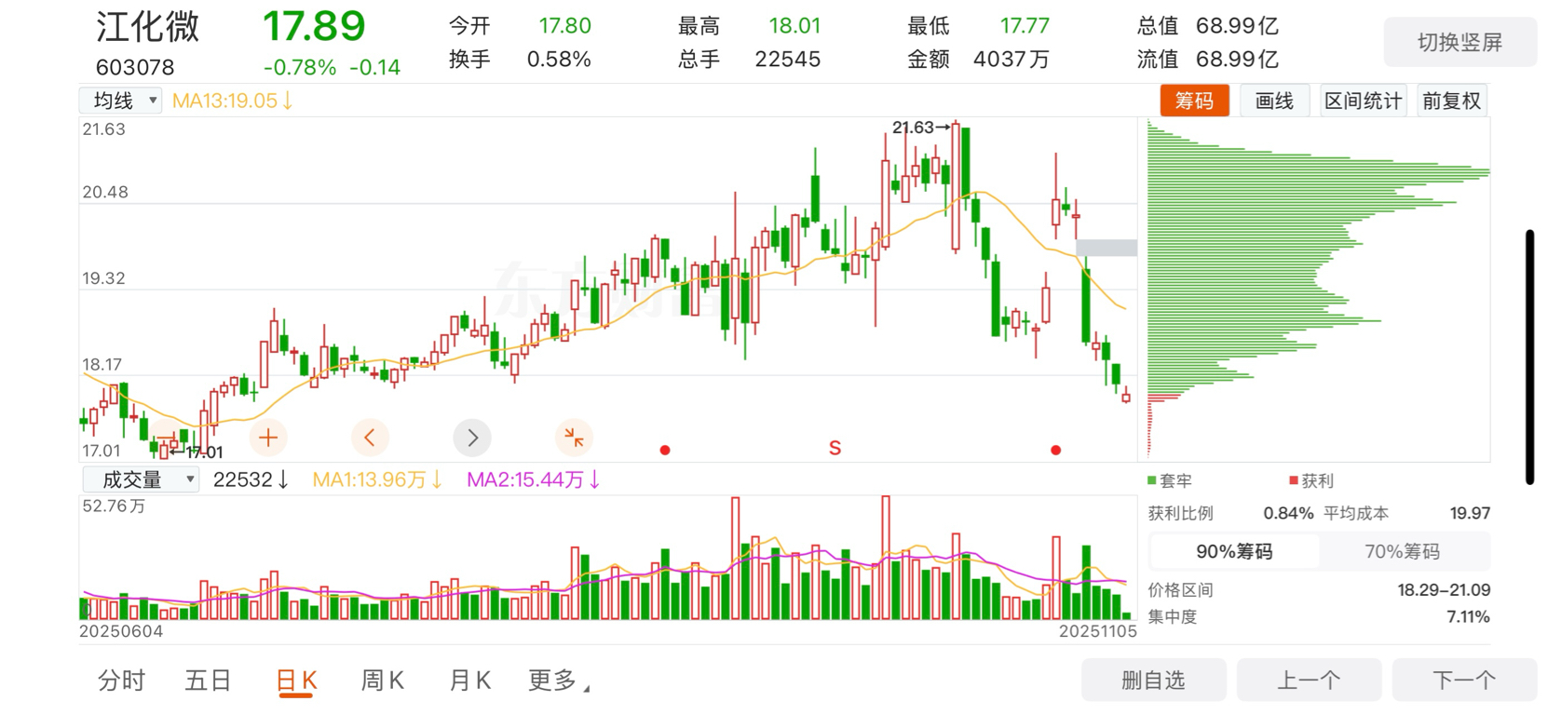Screen dimensions: 1548x715
Task: Toggle 前复权 price adjustment
Action: [x=1451, y=101]
